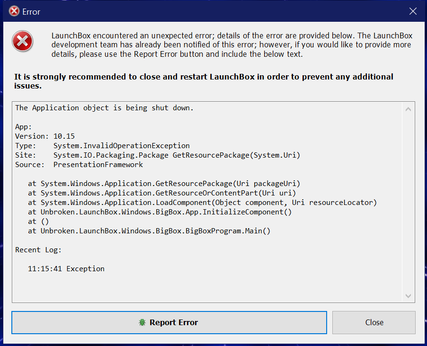The height and width of the screenshot is (346, 427).
Task: Click the 'Error' window title text
Action: click(x=31, y=12)
